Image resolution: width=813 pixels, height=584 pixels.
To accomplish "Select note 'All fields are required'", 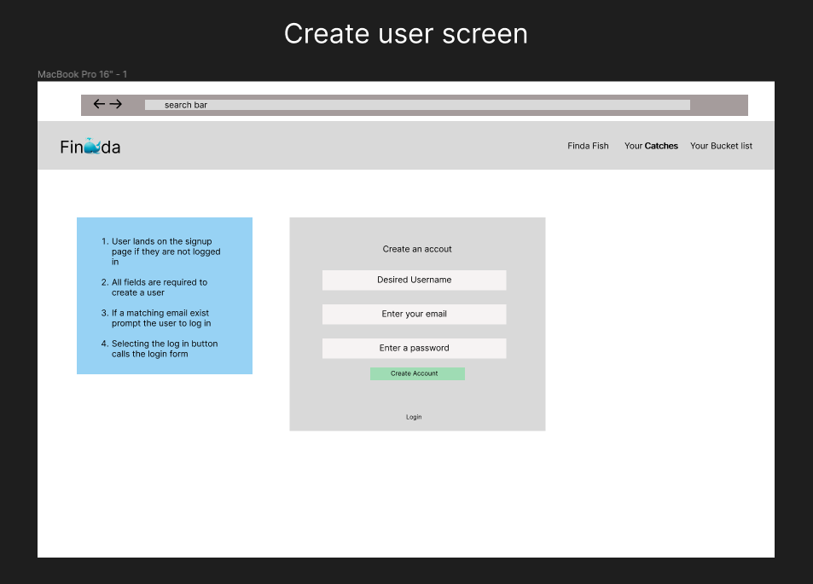I will [154, 287].
